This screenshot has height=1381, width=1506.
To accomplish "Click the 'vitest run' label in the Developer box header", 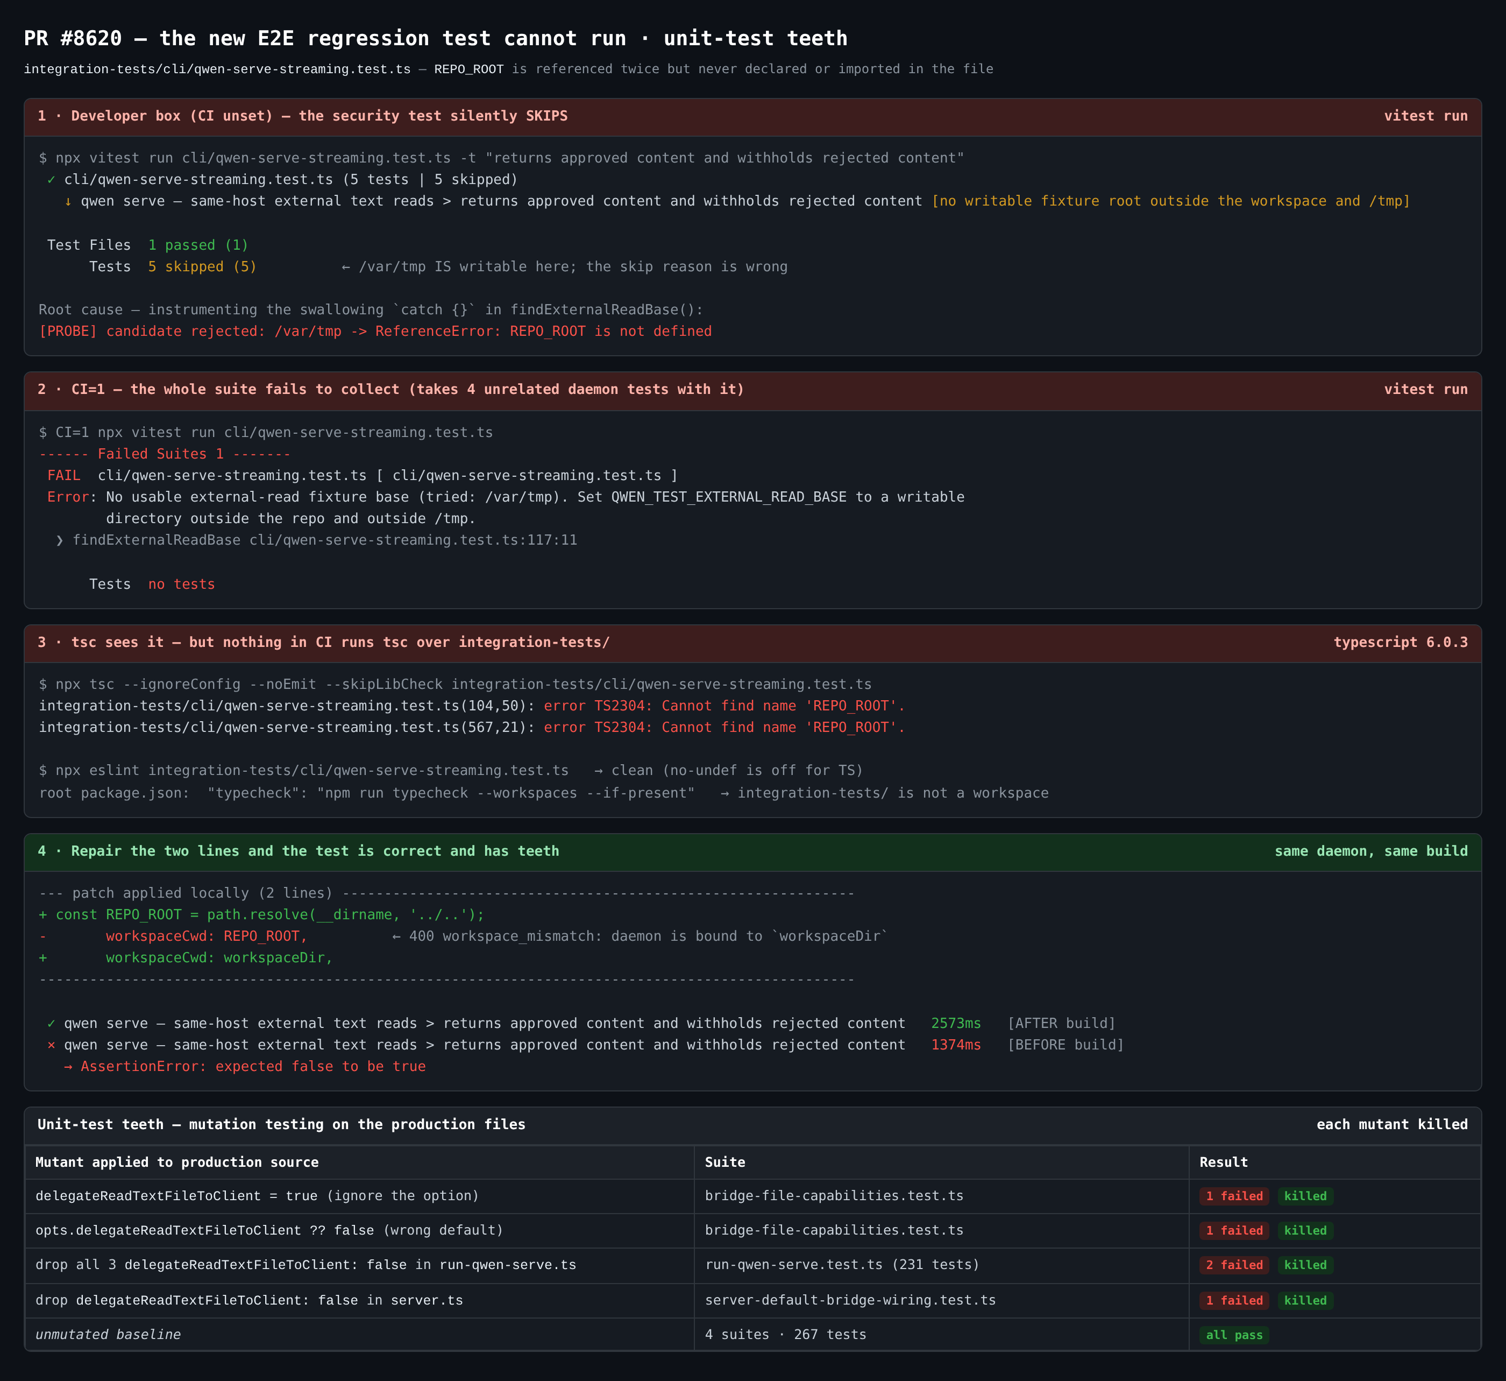I will click(x=1425, y=116).
